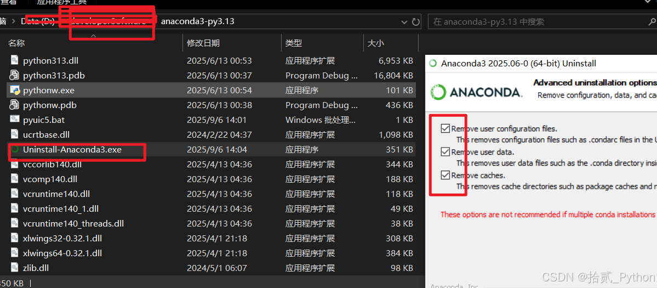Click the vcomp140.dll file icon

pos(14,179)
